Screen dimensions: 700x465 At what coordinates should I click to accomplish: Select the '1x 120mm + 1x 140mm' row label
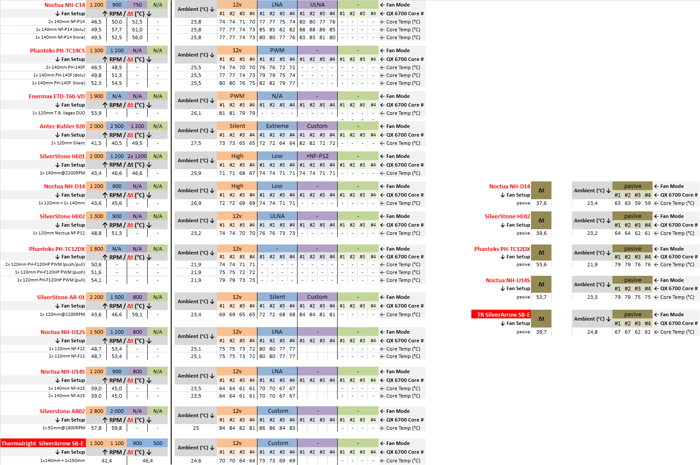62,203
